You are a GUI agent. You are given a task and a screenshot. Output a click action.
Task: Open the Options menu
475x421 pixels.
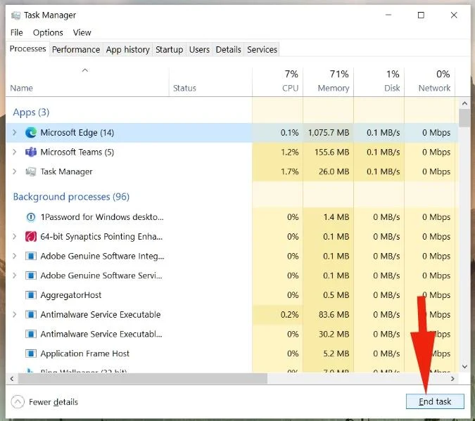click(x=48, y=32)
